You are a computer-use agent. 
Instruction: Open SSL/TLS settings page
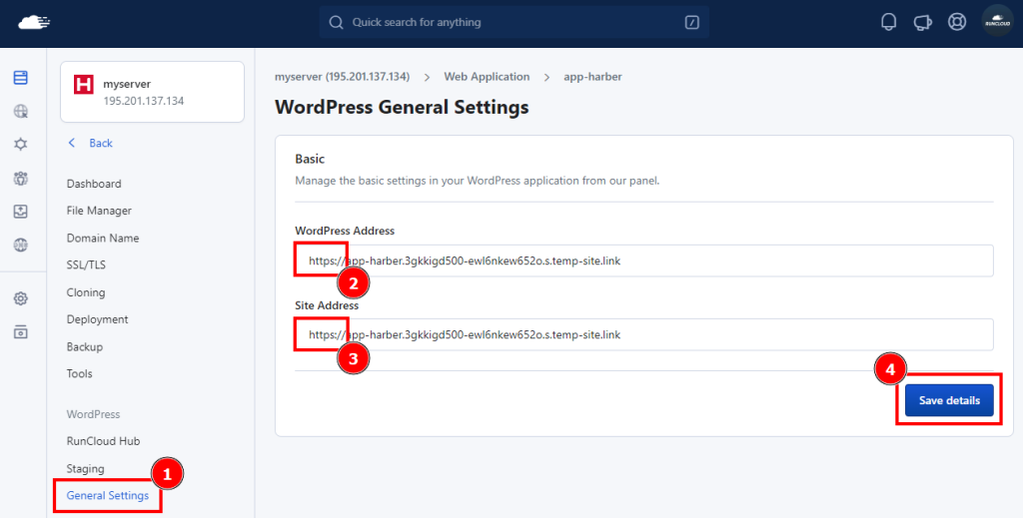86,264
